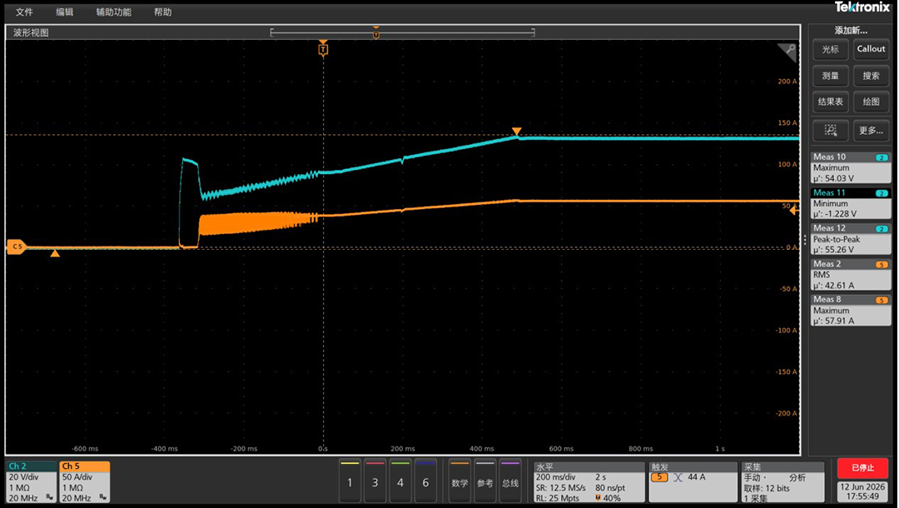899x508 pixels.
Task: Expand the 更多... more options button
Action: [x=871, y=130]
